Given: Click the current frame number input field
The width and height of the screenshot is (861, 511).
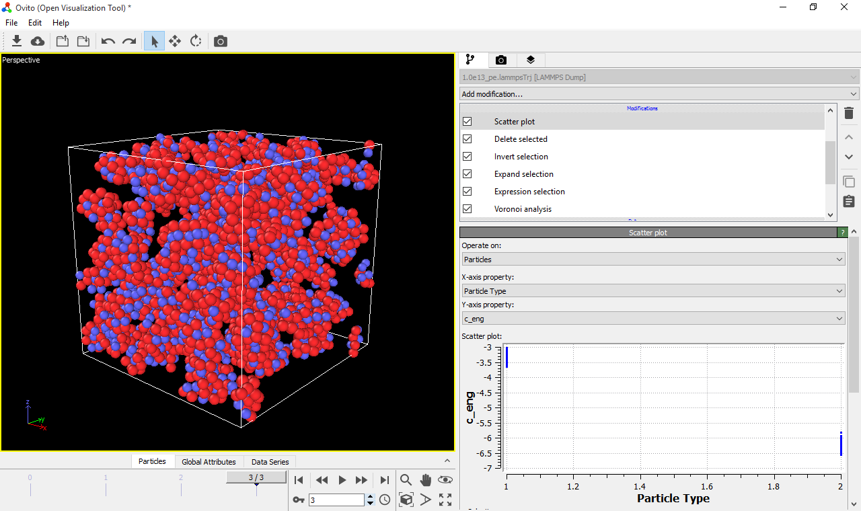Looking at the screenshot, I should click(336, 500).
